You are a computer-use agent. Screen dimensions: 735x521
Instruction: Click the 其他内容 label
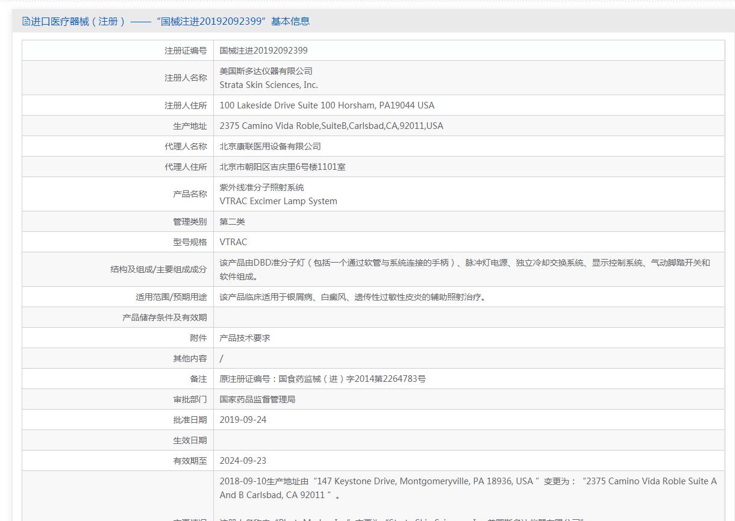pyautogui.click(x=190, y=358)
